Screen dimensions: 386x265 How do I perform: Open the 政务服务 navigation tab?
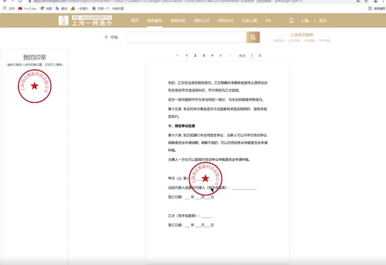click(x=155, y=21)
